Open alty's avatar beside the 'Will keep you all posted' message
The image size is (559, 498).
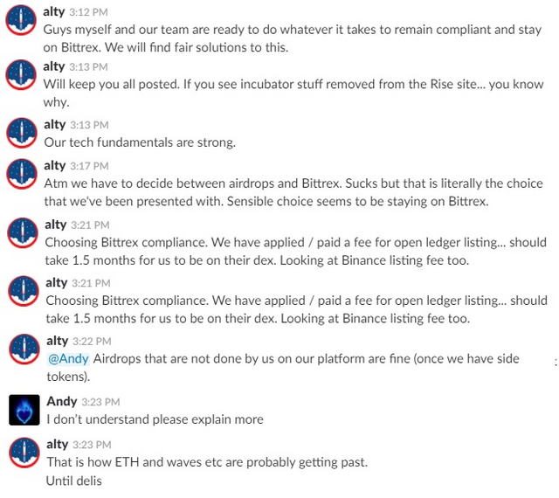pyautogui.click(x=21, y=74)
